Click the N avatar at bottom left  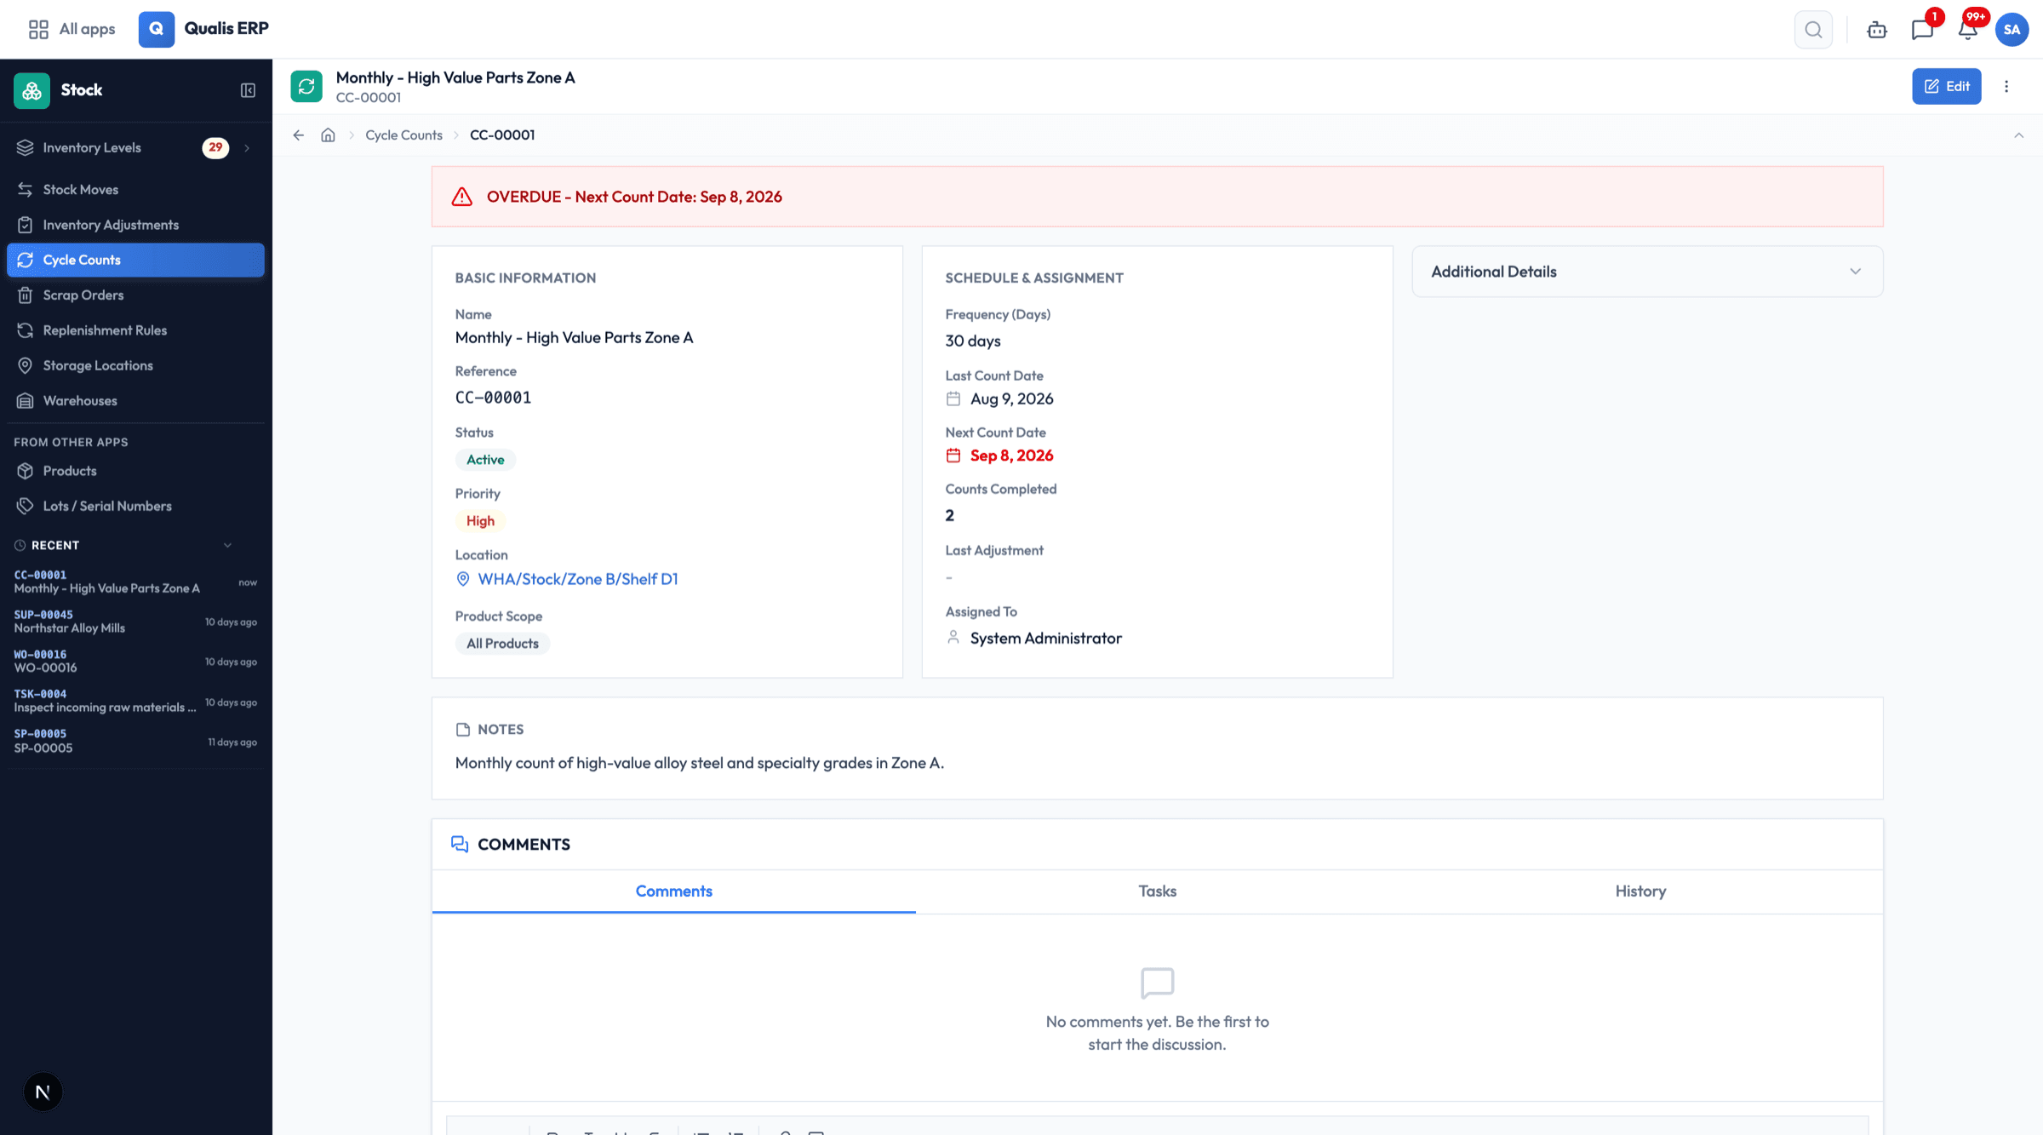tap(43, 1092)
